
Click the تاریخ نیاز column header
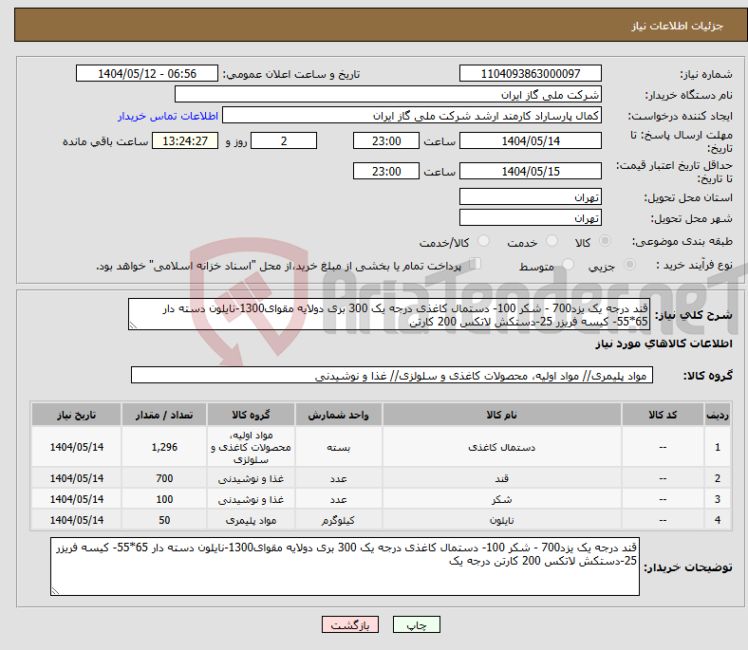pyautogui.click(x=76, y=415)
